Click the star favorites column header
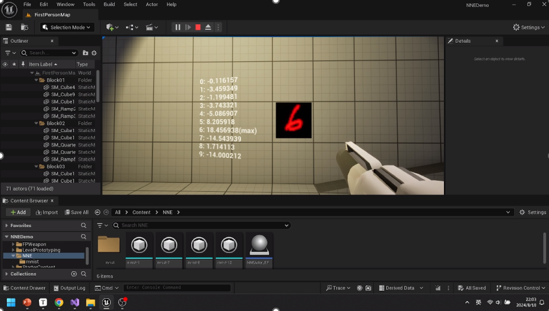The image size is (549, 311). pyautogui.click(x=14, y=65)
